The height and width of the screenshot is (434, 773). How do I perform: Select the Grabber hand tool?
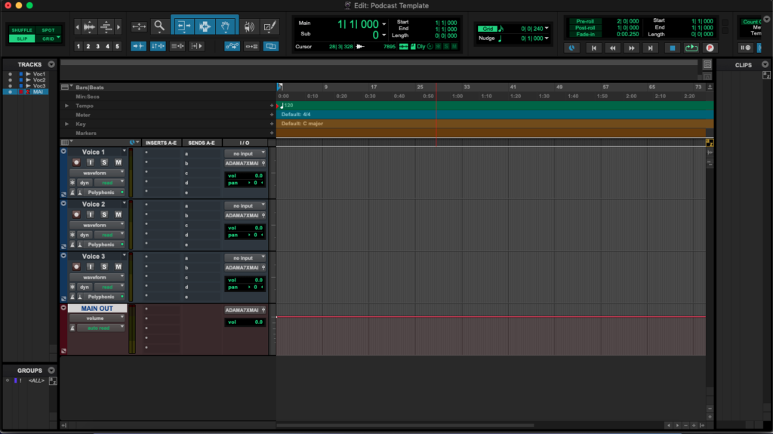click(226, 26)
